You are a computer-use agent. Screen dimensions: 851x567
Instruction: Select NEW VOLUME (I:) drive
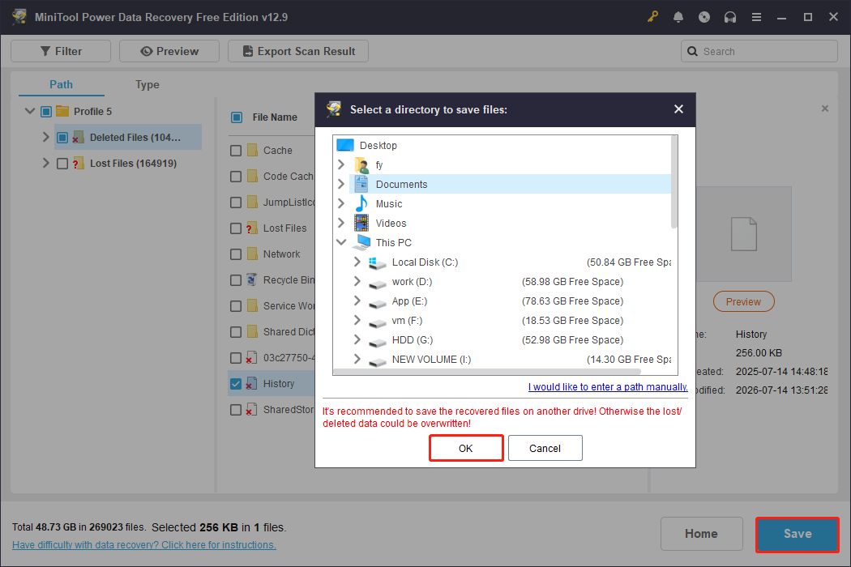[431, 359]
